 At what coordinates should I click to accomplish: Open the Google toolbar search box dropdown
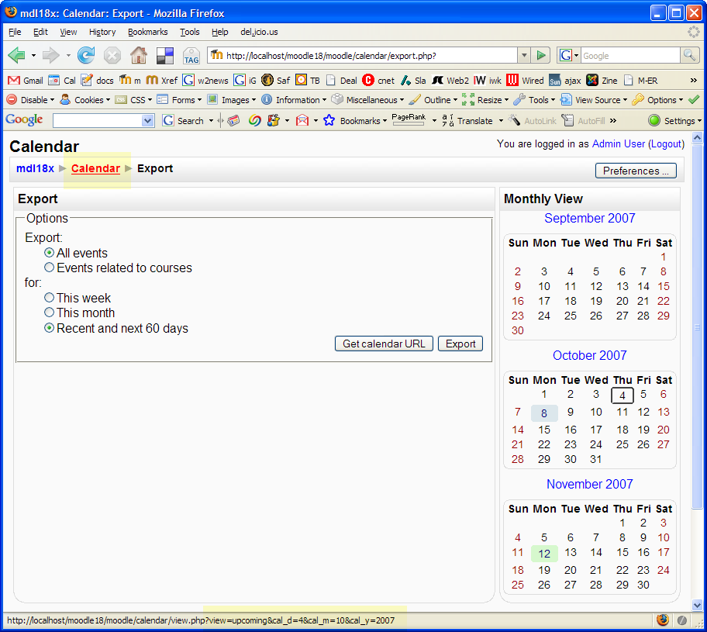coord(147,120)
